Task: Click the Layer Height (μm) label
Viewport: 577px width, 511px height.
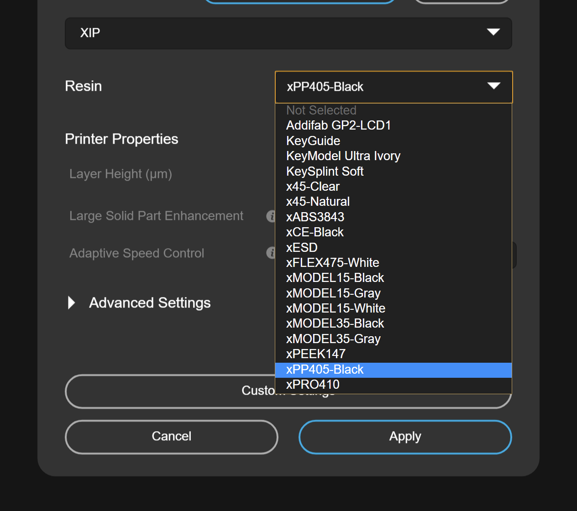Action: [121, 174]
